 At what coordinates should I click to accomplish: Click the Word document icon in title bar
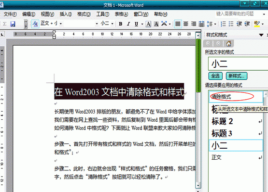(x=1, y=5)
